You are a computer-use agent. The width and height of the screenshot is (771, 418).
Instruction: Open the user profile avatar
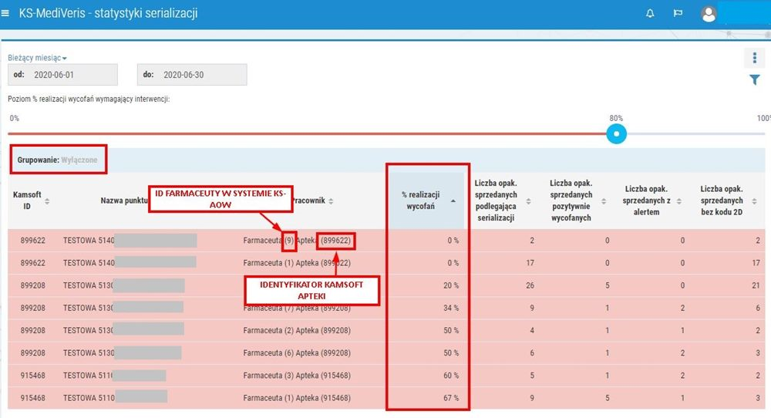pos(709,14)
